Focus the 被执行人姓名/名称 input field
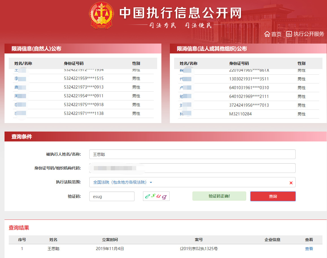 click(x=192, y=154)
